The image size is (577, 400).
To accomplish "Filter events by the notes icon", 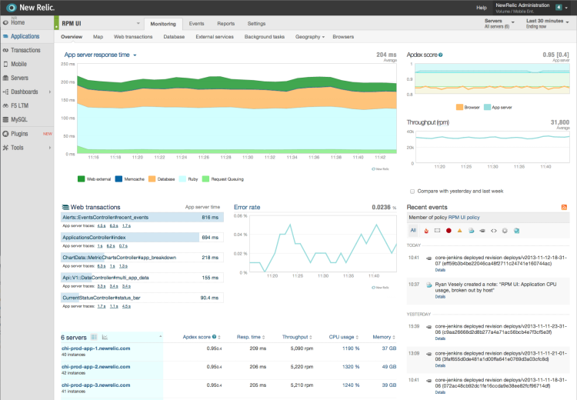I will click(x=471, y=231).
